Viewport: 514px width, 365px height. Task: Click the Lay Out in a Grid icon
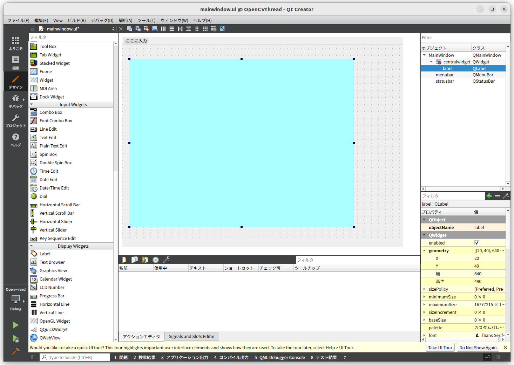pos(205,28)
